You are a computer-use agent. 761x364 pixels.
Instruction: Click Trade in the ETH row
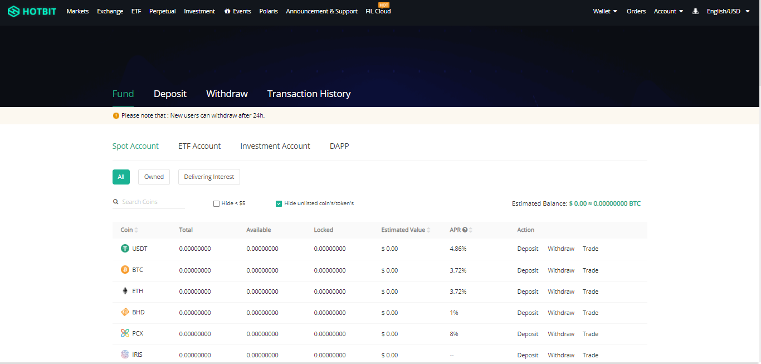(x=591, y=292)
